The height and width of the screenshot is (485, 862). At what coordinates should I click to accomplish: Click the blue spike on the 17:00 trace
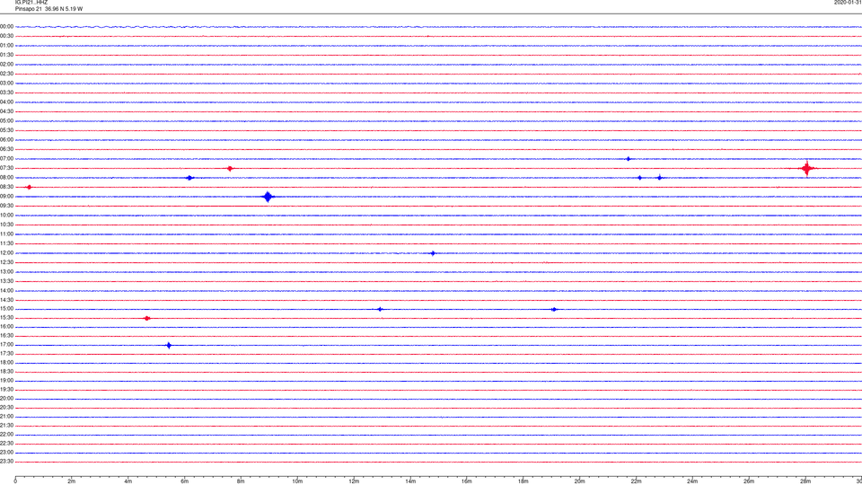click(169, 345)
